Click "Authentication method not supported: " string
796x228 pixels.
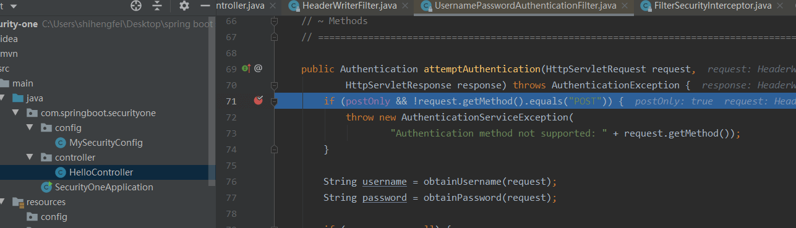coord(499,133)
